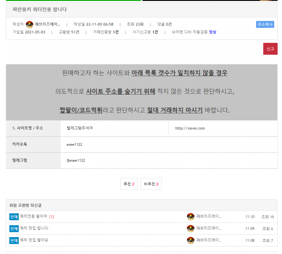282x254 pixels.
Task: Click the 텔레그램 label cell
Action: coord(33,160)
